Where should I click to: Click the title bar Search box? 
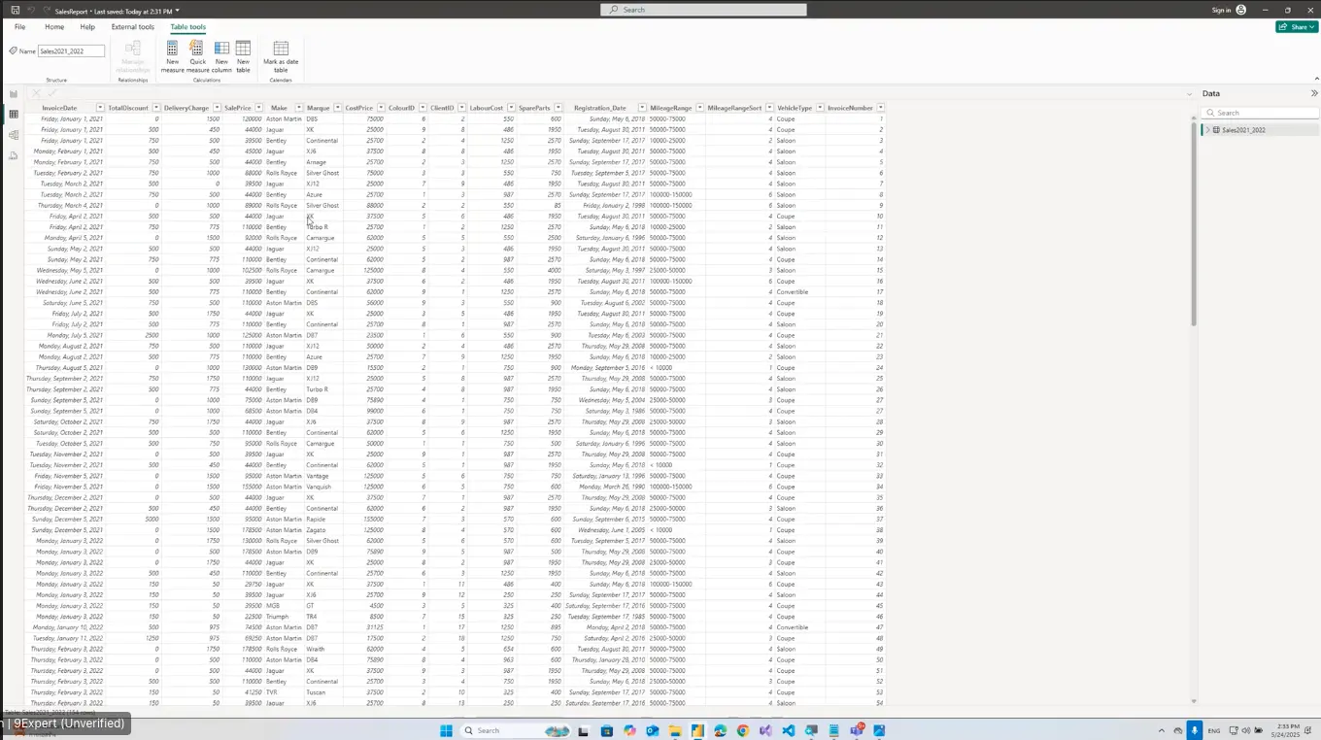click(703, 10)
